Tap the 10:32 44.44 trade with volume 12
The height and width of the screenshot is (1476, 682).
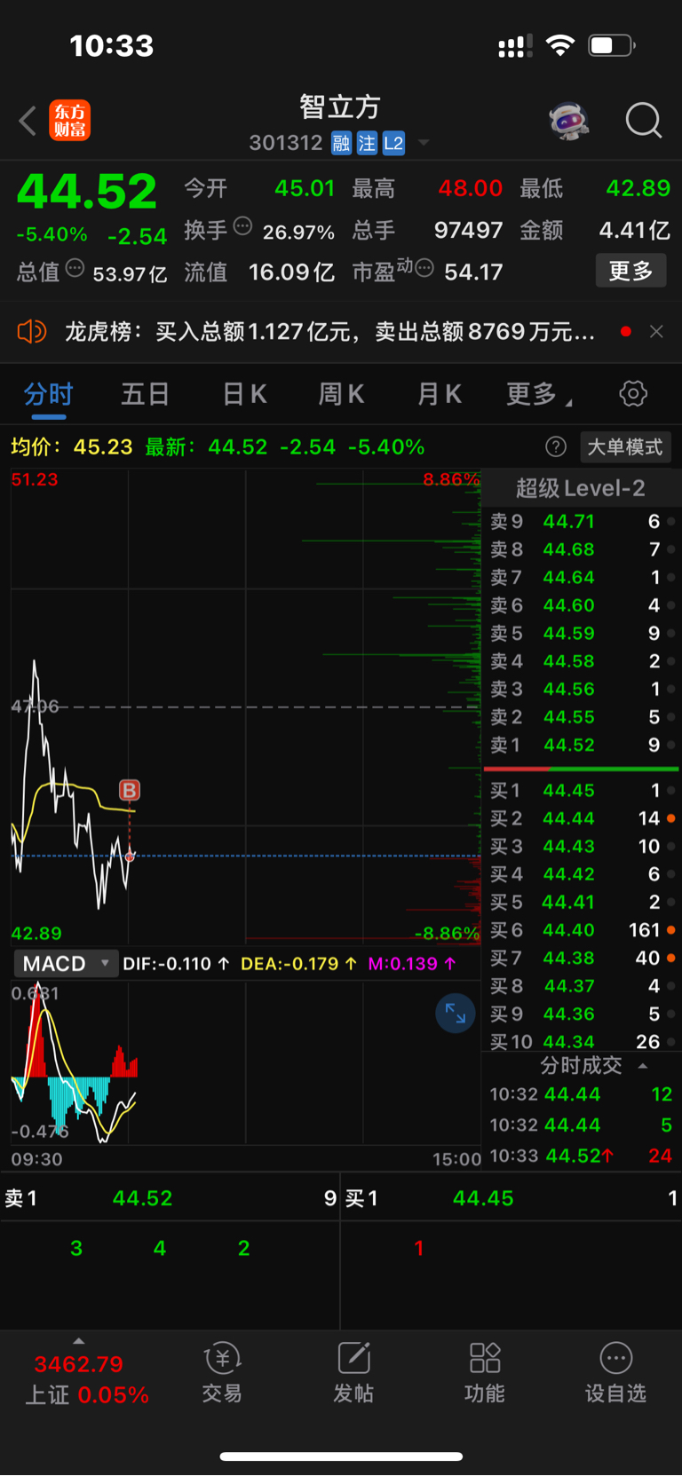(581, 1095)
